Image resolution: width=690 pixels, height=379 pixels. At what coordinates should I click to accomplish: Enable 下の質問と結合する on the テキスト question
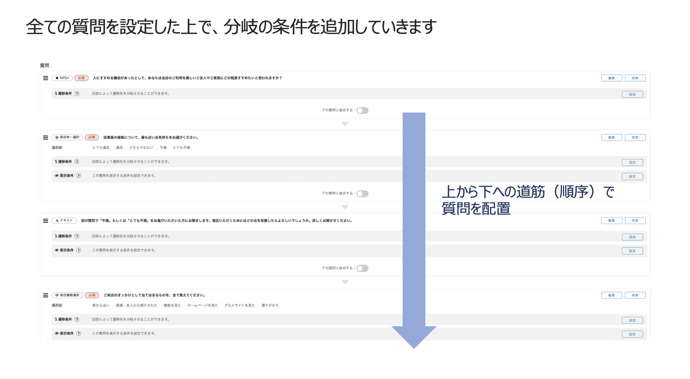pos(362,268)
